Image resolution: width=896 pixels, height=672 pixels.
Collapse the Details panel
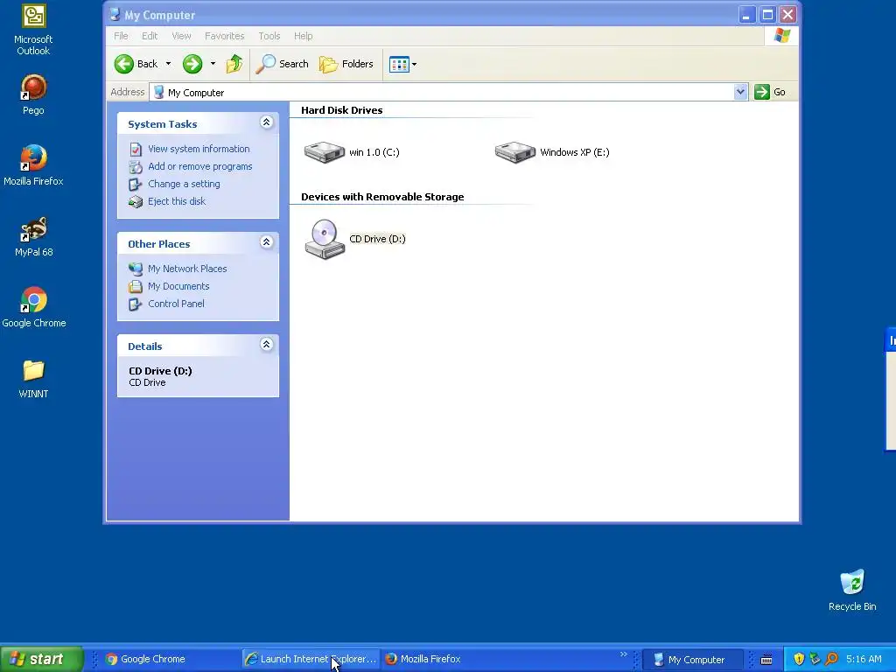(x=266, y=345)
